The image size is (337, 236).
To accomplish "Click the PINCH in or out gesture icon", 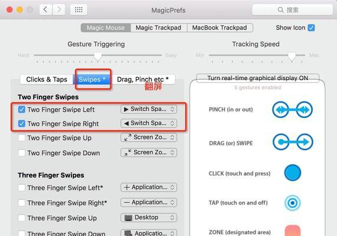I will [292, 110].
